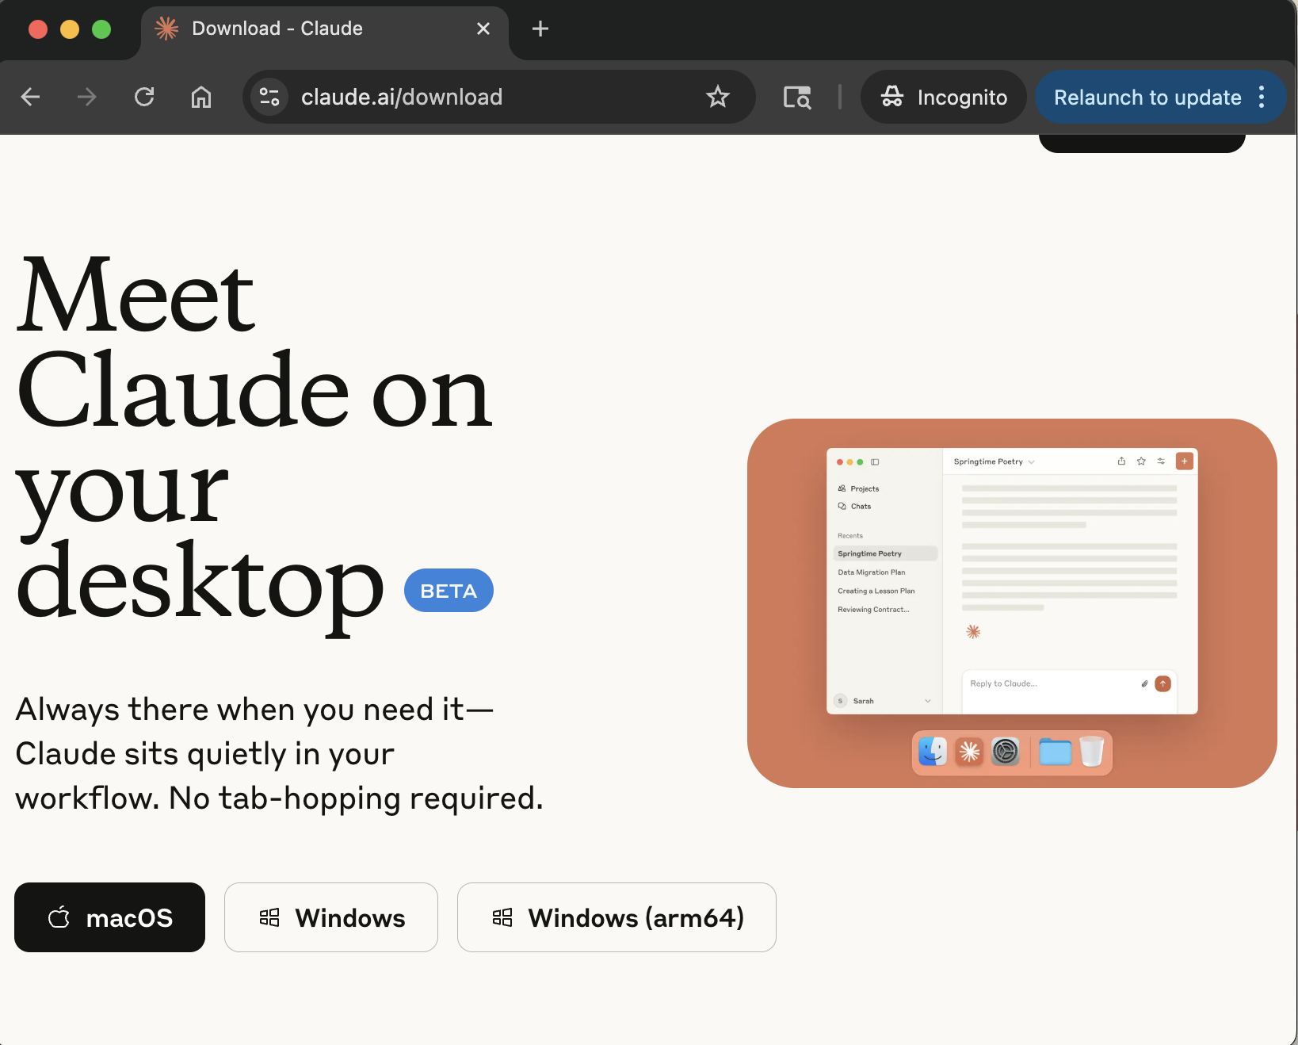This screenshot has width=1298, height=1045.
Task: Download Claude for macOS
Action: pyautogui.click(x=110, y=917)
